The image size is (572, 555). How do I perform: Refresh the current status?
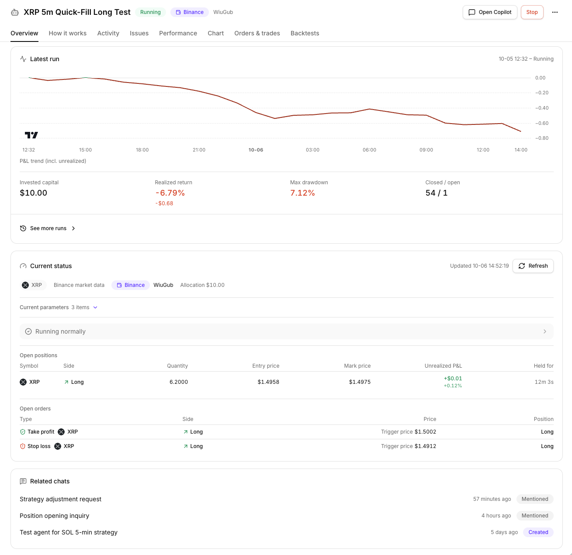pyautogui.click(x=533, y=266)
